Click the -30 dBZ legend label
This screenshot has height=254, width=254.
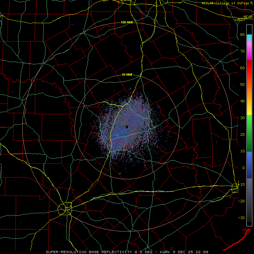(241, 218)
